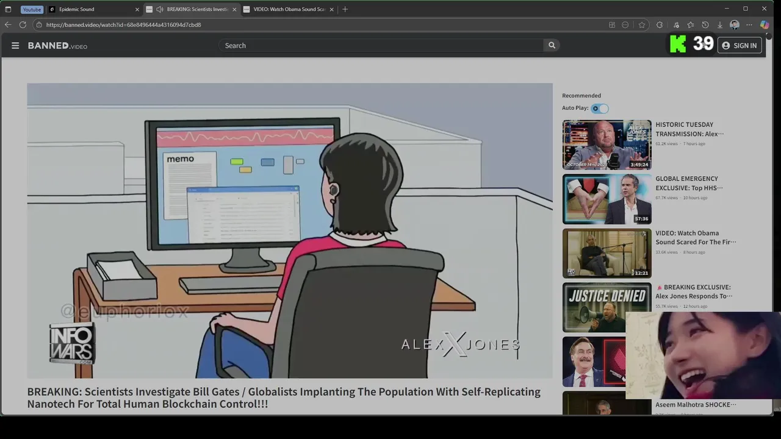Open the tab actions menu icon
This screenshot has height=439, width=781.
point(8,9)
